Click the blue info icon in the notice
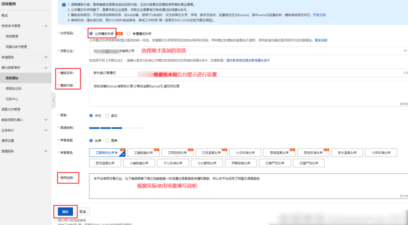Viewport: 408px width, 225px height. (64, 5)
